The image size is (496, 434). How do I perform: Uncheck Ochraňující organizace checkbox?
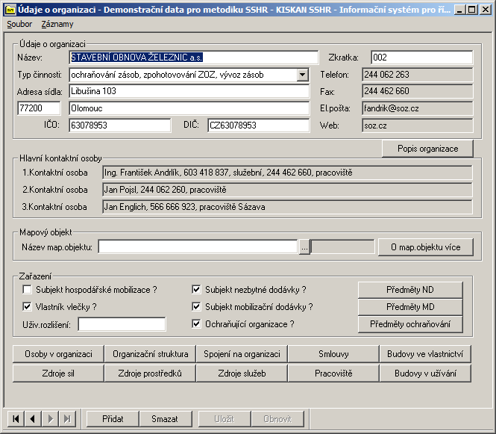(196, 323)
